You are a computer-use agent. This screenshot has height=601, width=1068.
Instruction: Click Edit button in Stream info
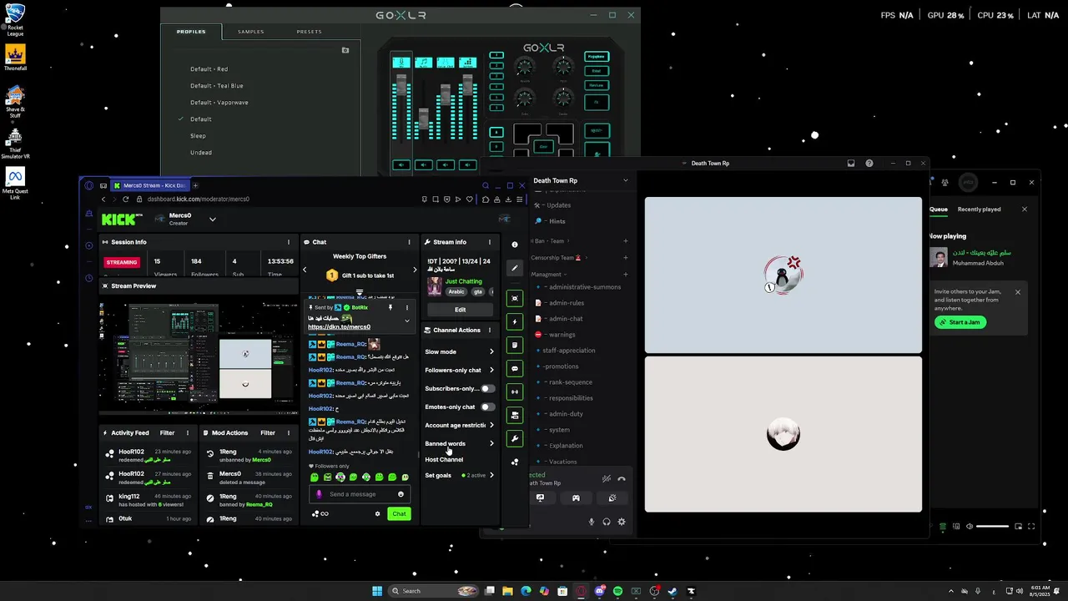point(460,310)
